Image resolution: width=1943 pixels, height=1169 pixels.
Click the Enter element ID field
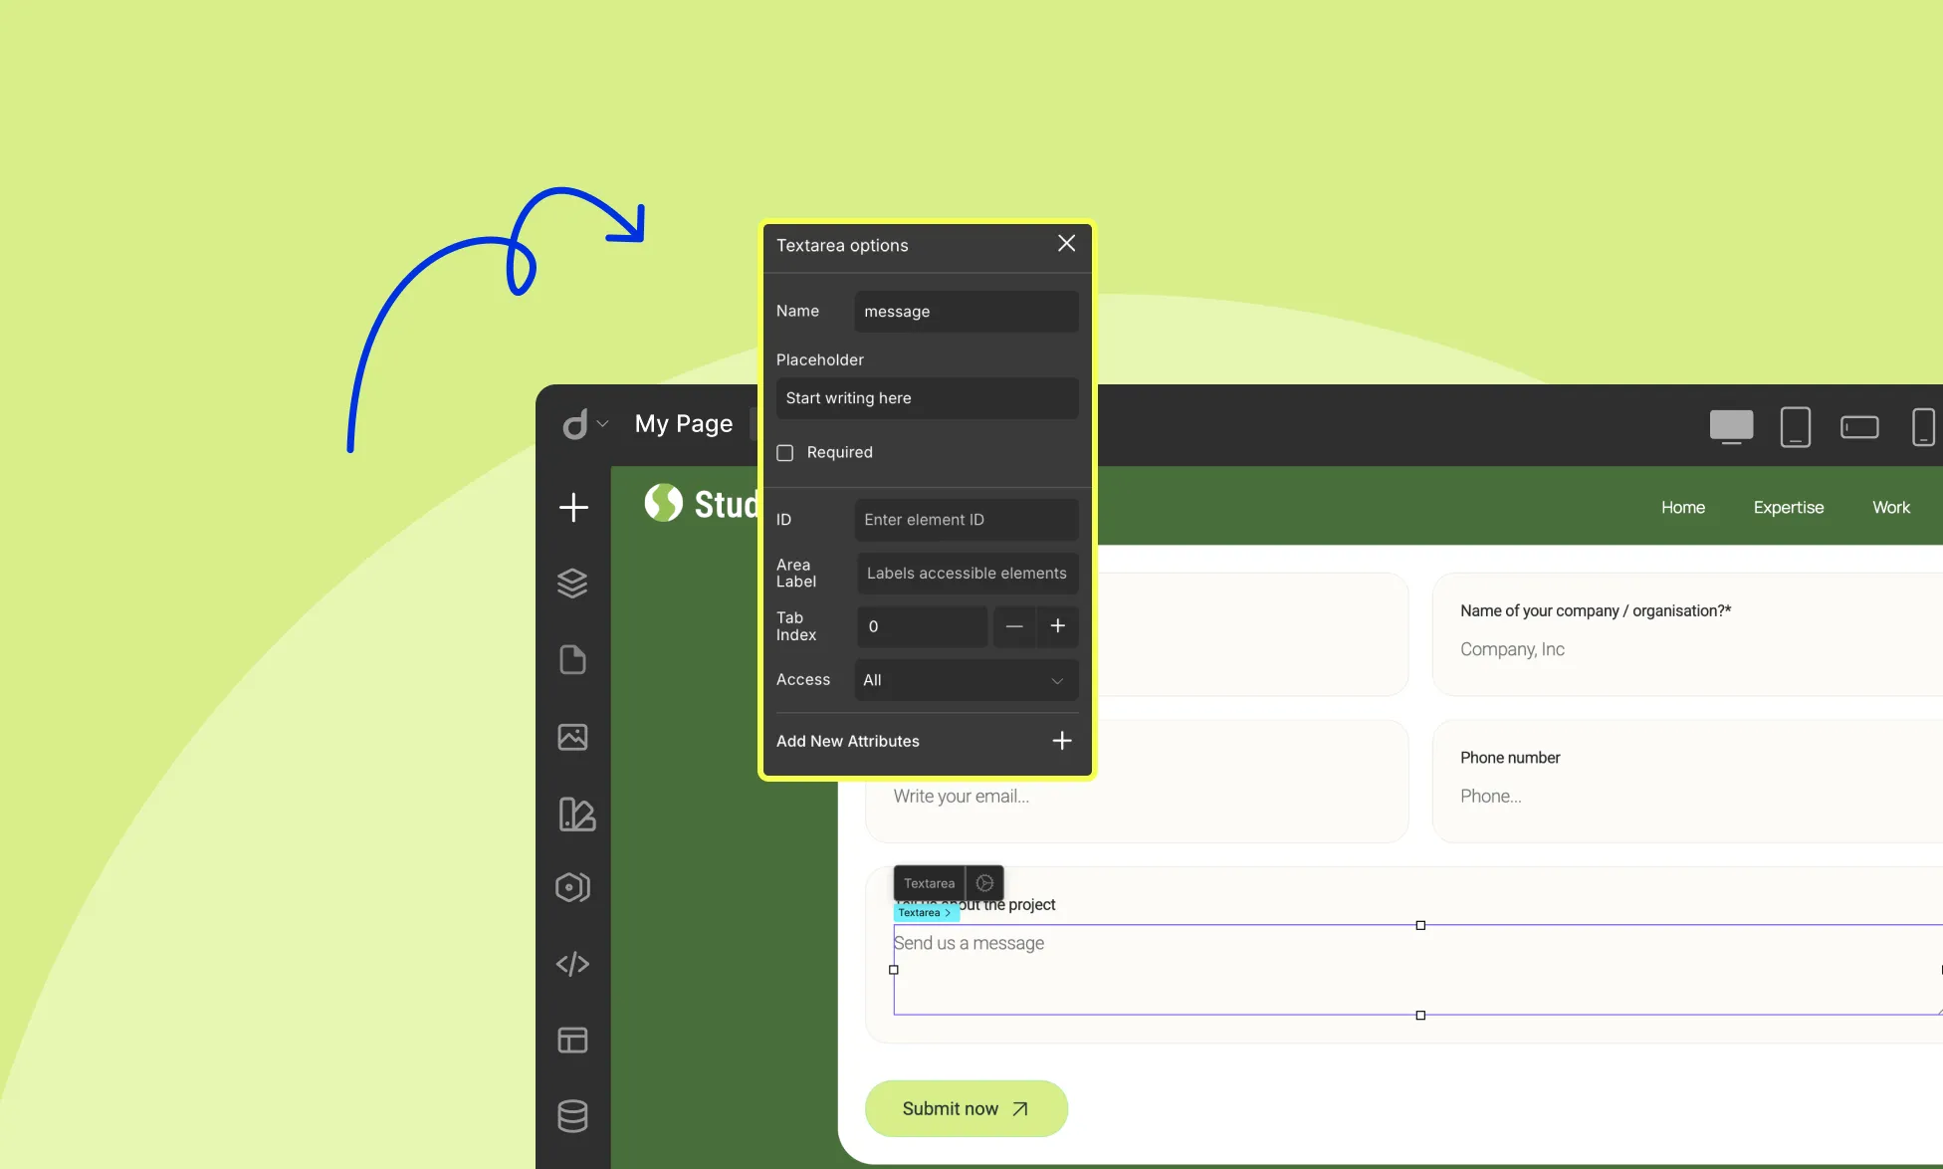967,520
